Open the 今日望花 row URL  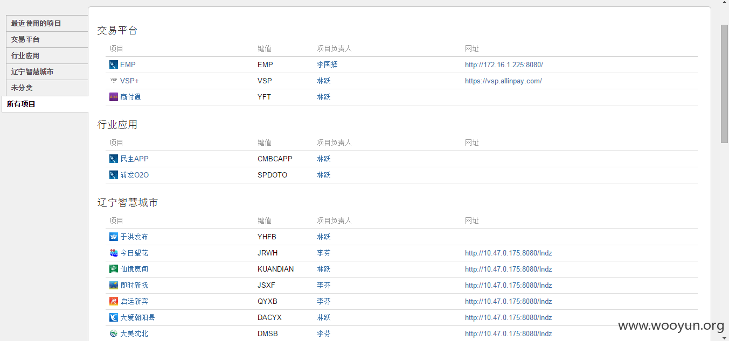pyautogui.click(x=509, y=253)
